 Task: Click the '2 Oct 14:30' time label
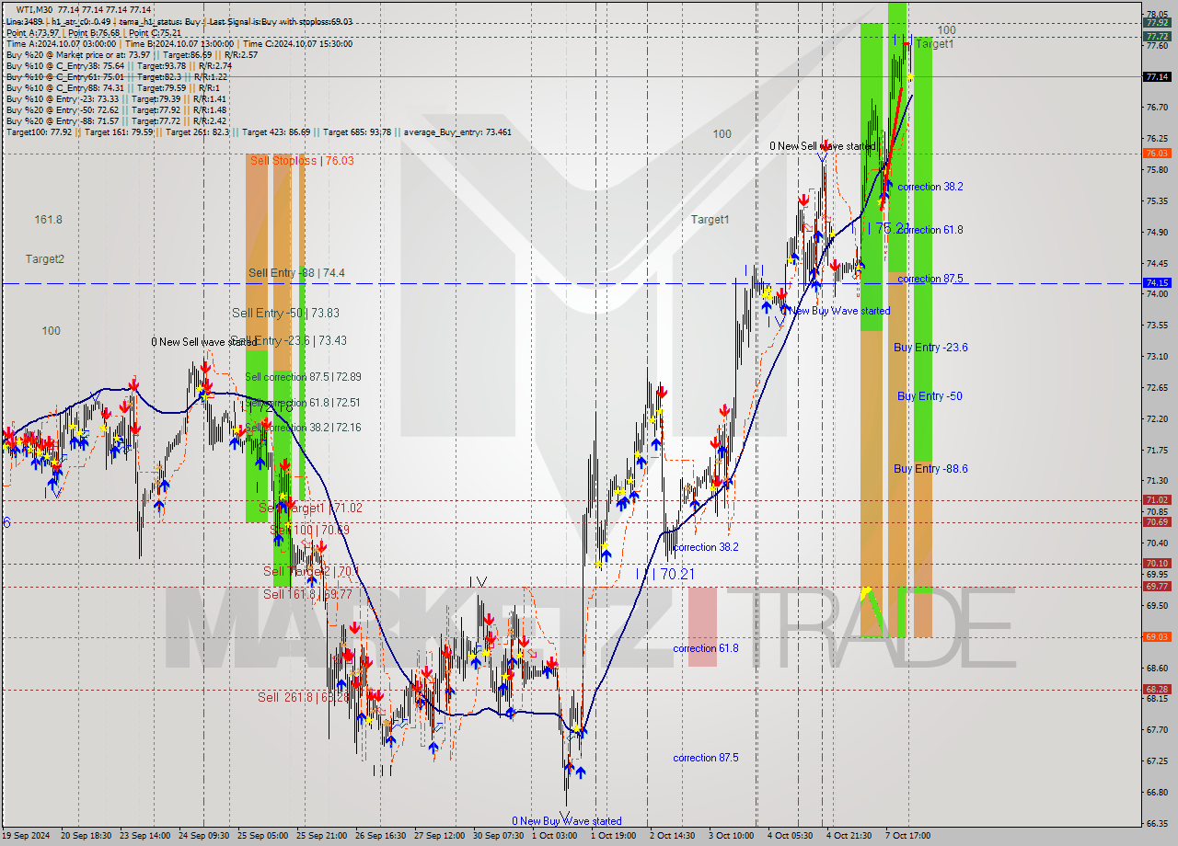coord(673,836)
